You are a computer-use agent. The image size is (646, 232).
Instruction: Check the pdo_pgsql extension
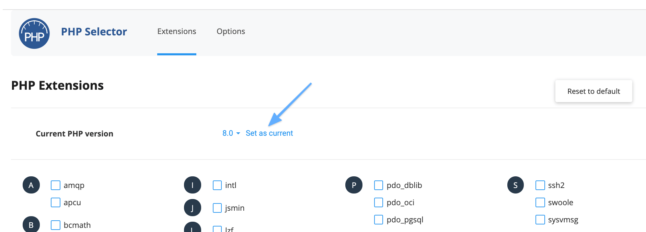[379, 220]
